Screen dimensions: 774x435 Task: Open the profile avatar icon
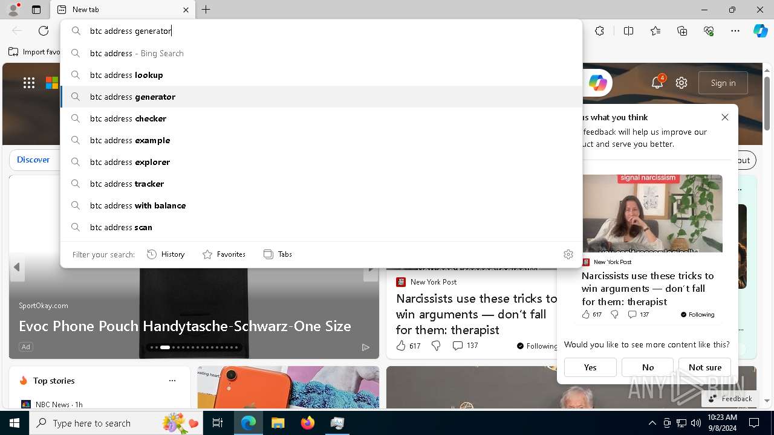[x=13, y=10]
